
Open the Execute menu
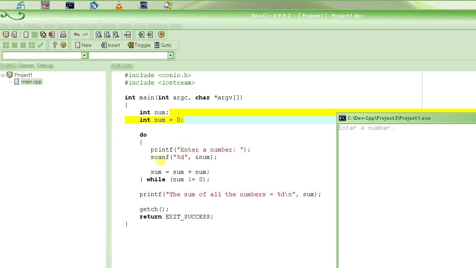[87, 25]
